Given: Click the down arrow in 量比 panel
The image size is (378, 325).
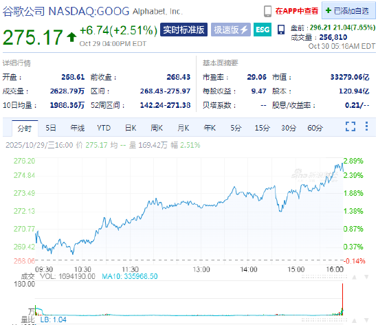Looking at the screenshot, I should [x=366, y=320].
